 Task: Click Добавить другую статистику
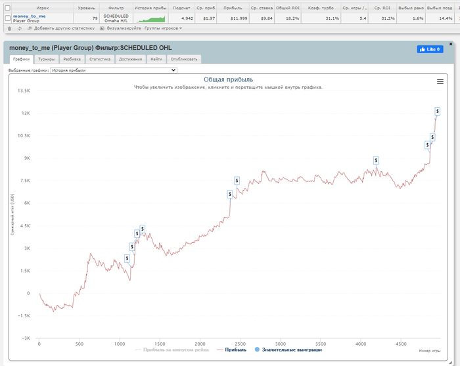point(64,28)
